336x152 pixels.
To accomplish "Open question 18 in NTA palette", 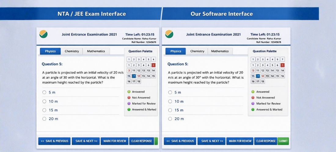I will coord(139,81).
